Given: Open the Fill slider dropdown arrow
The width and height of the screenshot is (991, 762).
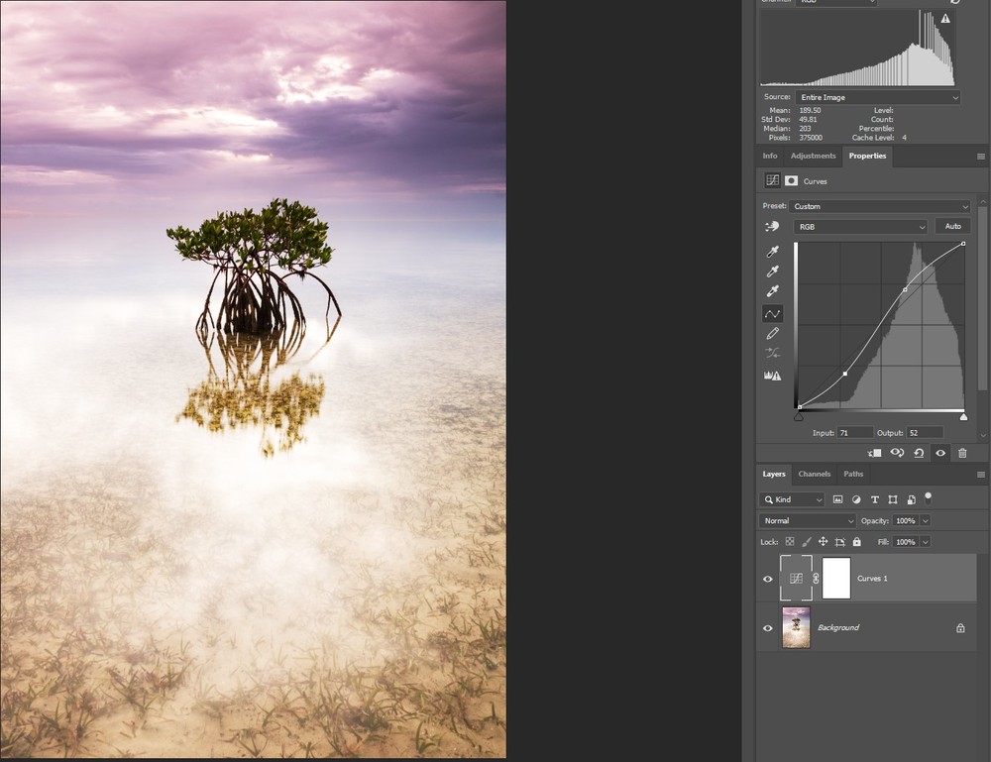Looking at the screenshot, I should (x=926, y=541).
